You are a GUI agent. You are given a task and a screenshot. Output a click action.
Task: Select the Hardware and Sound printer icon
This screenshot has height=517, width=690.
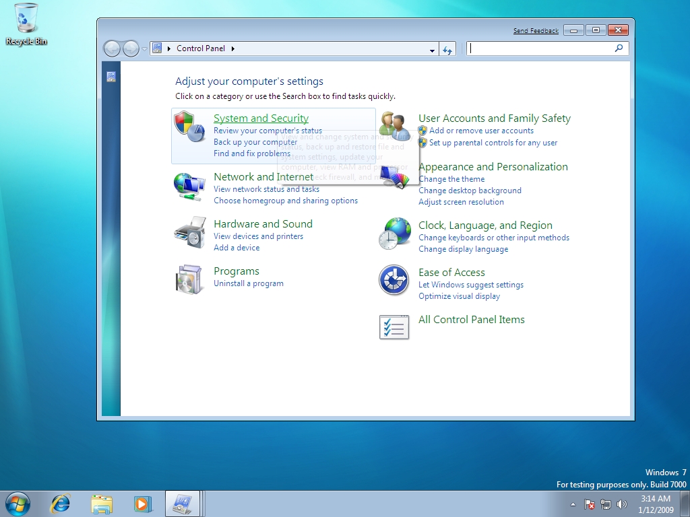[x=189, y=234]
